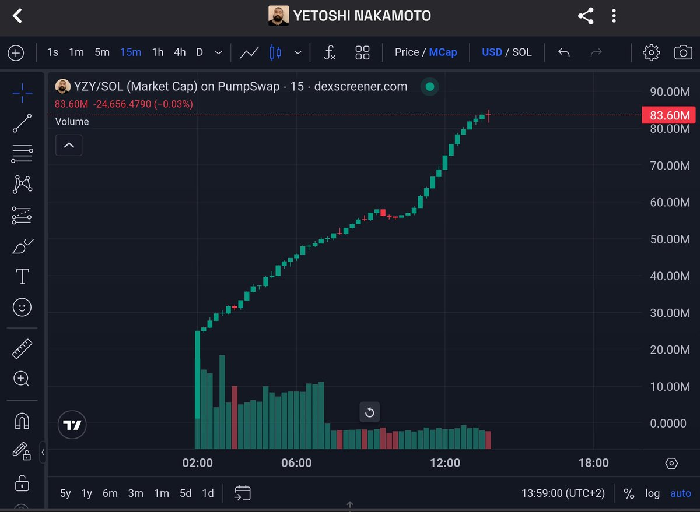Select the 5m timeframe
Viewport: 700px width, 512px height.
(x=102, y=52)
